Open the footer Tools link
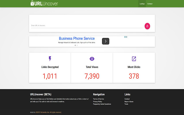 pos(126,104)
